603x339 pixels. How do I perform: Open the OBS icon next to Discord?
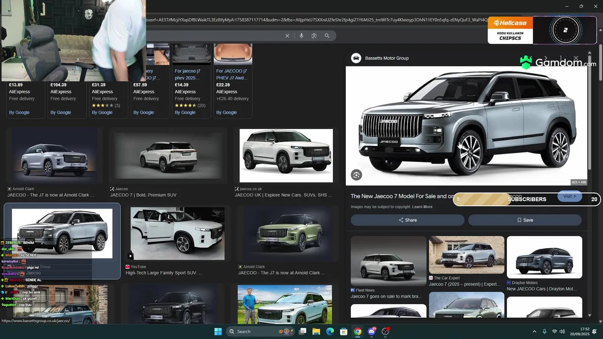385,331
